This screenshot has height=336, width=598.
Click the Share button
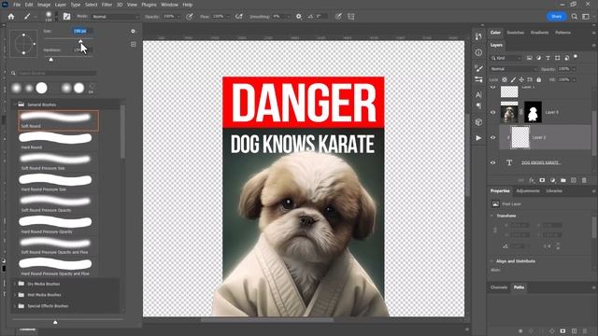click(x=557, y=17)
